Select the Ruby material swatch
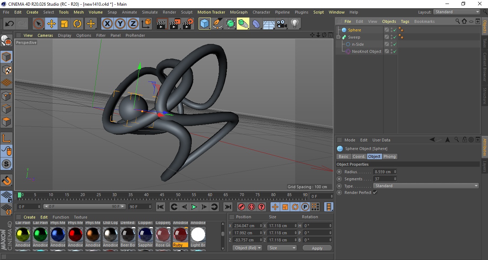 [180, 235]
